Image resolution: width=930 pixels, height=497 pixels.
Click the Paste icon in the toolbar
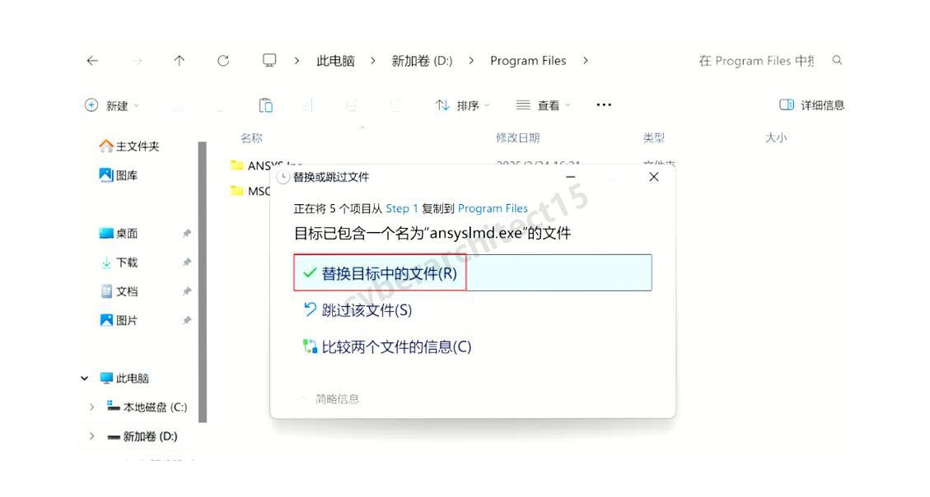point(265,104)
